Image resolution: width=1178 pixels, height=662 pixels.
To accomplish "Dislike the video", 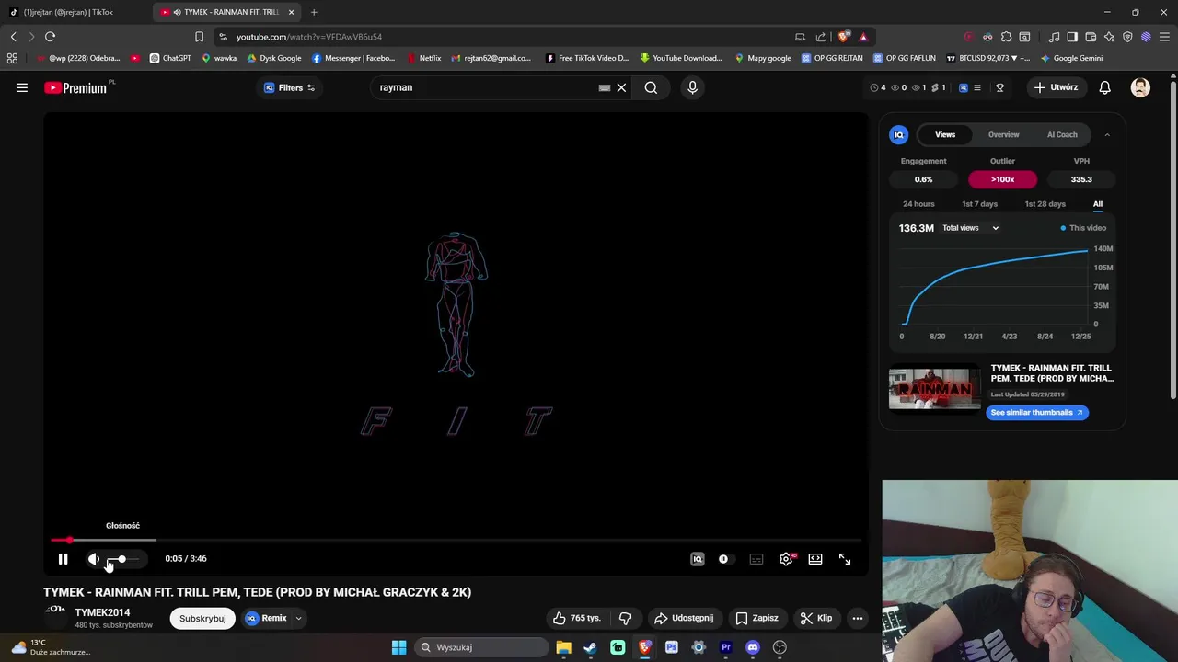I will click(x=626, y=618).
